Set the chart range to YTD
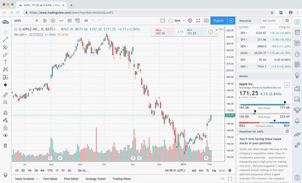The width and height of the screenshot is (302, 183). click(50, 170)
